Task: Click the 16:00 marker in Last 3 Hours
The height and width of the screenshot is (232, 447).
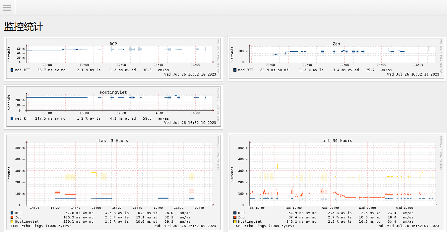Action: (158, 208)
